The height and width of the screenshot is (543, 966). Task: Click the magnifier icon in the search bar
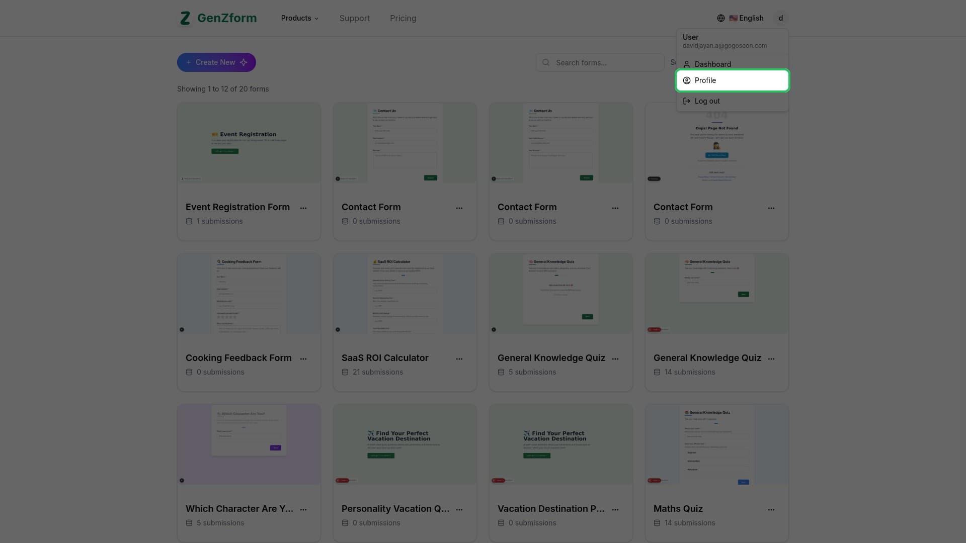click(x=546, y=62)
